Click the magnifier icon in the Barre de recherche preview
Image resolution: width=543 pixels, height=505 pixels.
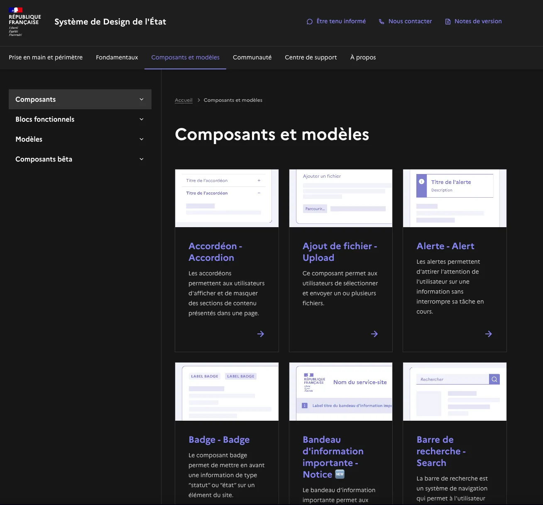494,379
